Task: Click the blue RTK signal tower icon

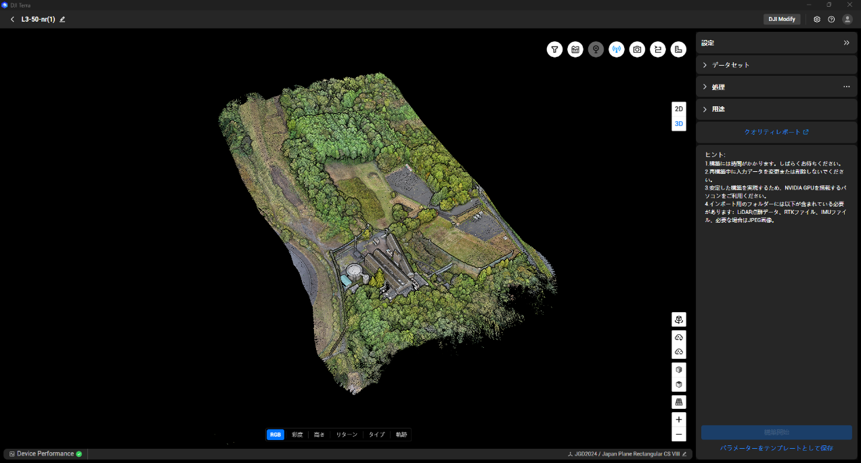Action: click(616, 49)
